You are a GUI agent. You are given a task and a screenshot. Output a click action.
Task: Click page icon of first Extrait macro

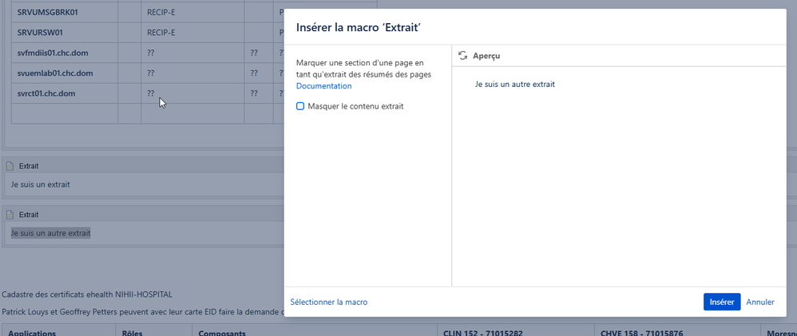10,166
